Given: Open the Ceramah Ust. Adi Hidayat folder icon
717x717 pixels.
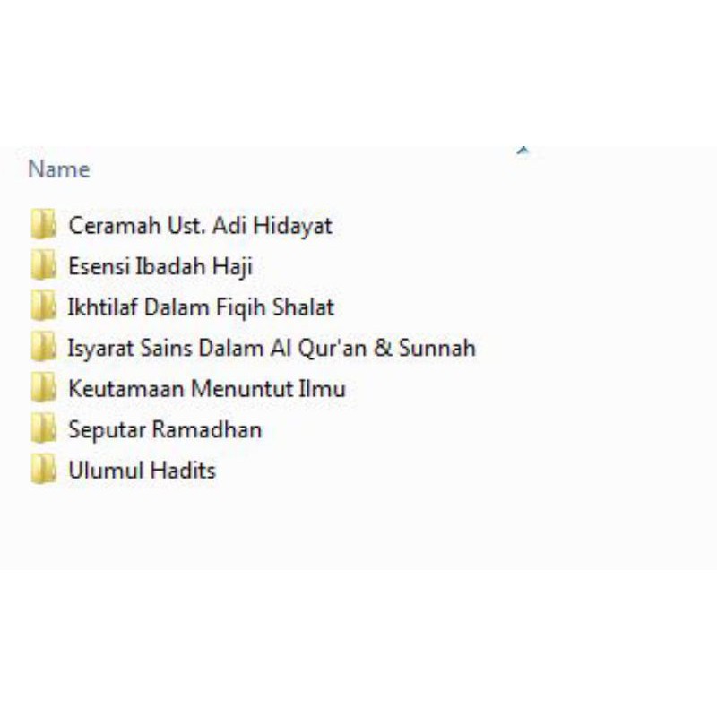Looking at the screenshot, I should click(x=44, y=226).
